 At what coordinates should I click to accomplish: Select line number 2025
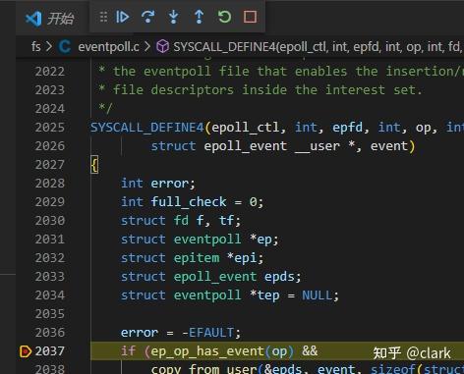pos(50,128)
